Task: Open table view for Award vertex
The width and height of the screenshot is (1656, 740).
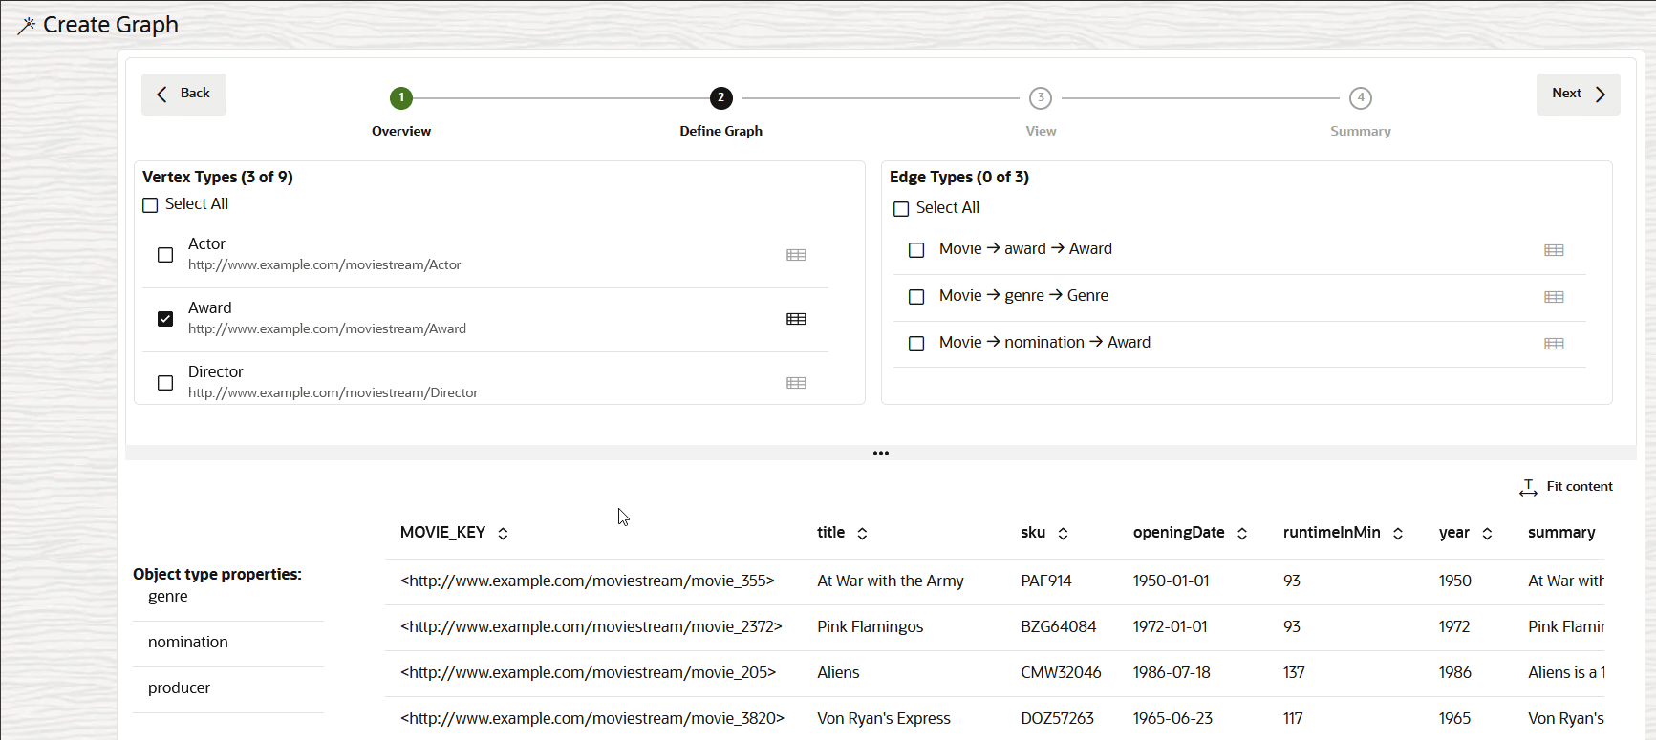Action: tap(796, 319)
